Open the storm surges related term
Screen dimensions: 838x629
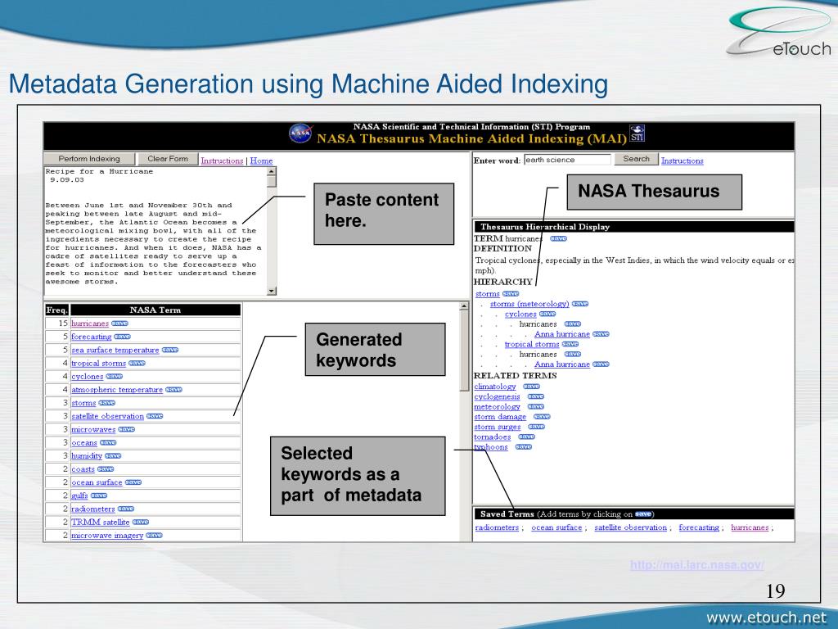pos(497,427)
